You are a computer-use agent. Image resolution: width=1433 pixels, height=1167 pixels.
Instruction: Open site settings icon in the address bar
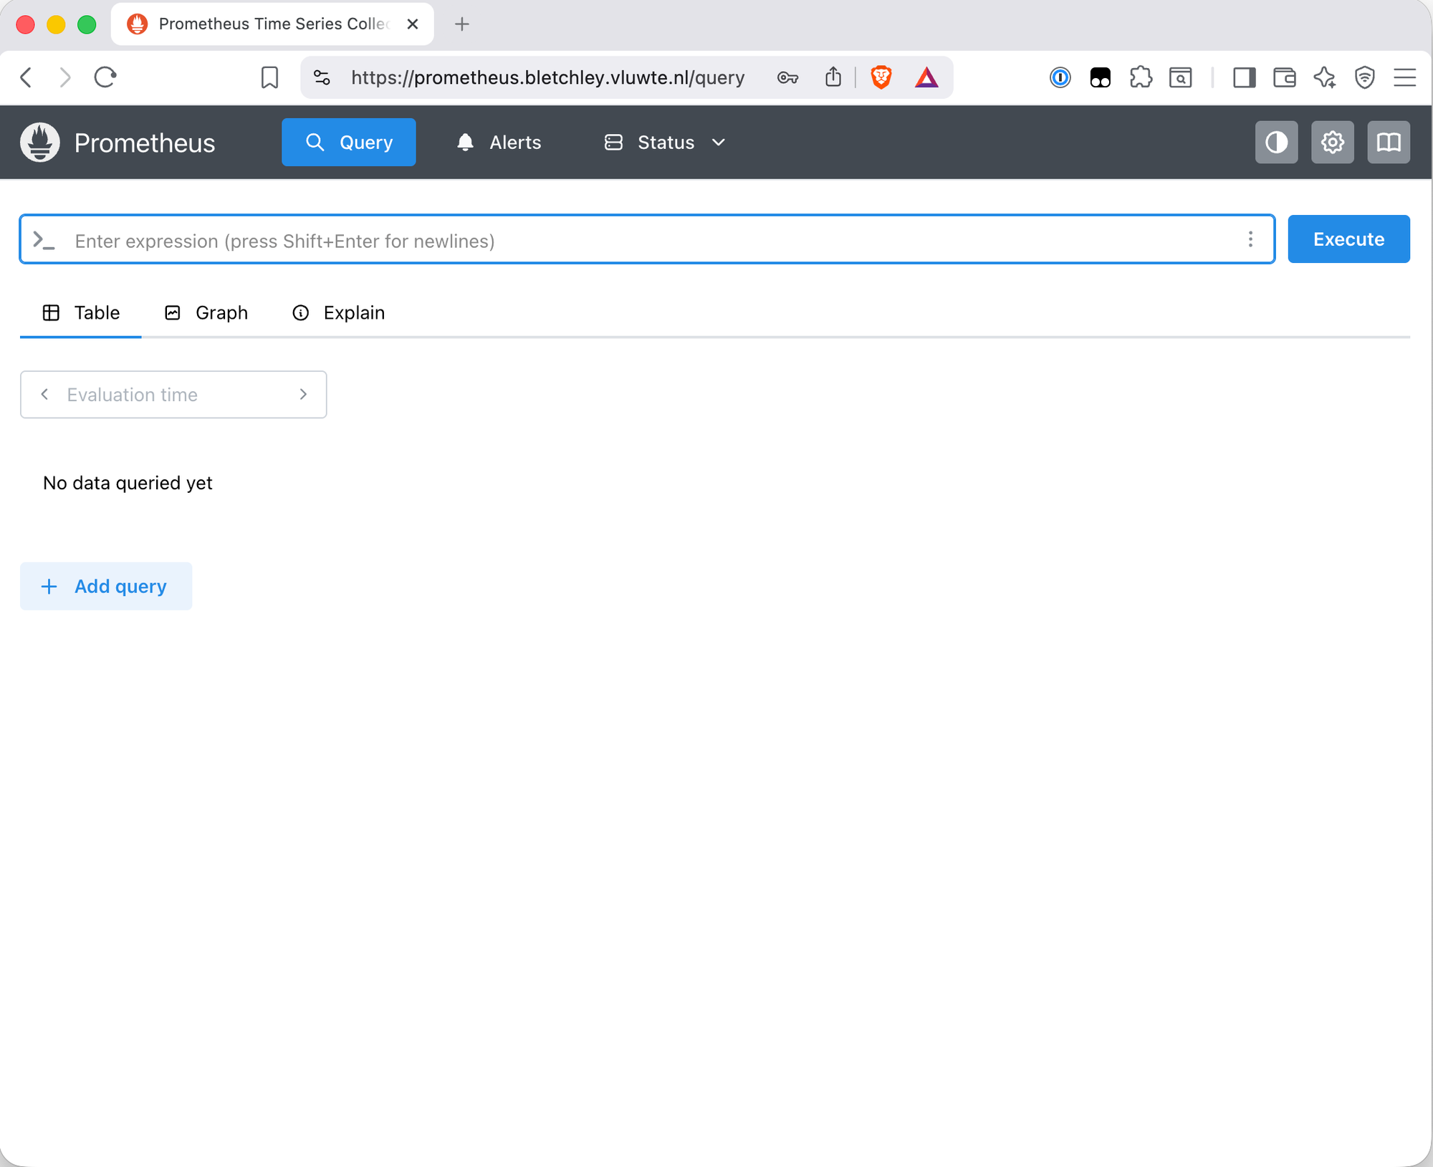pos(322,77)
